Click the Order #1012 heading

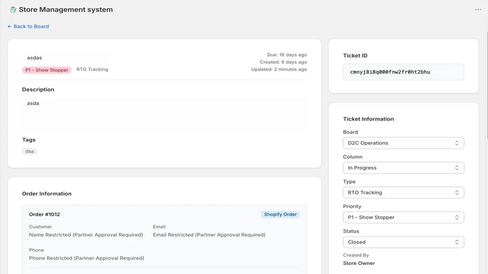point(45,214)
